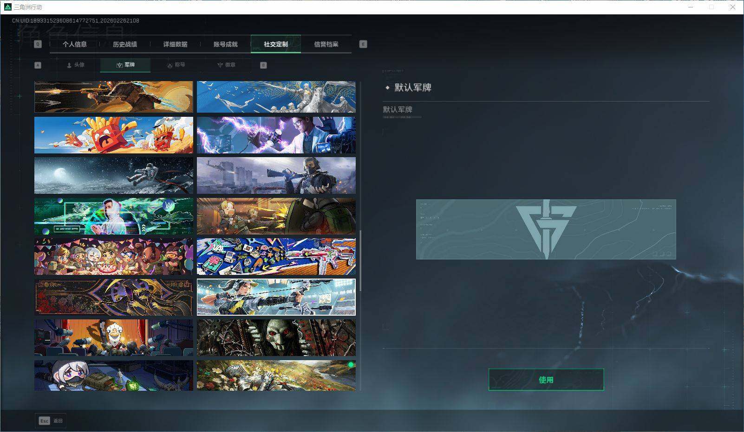Select the sniper soldier dog tag
Viewport: 744px width, 432px height.
pyautogui.click(x=114, y=97)
